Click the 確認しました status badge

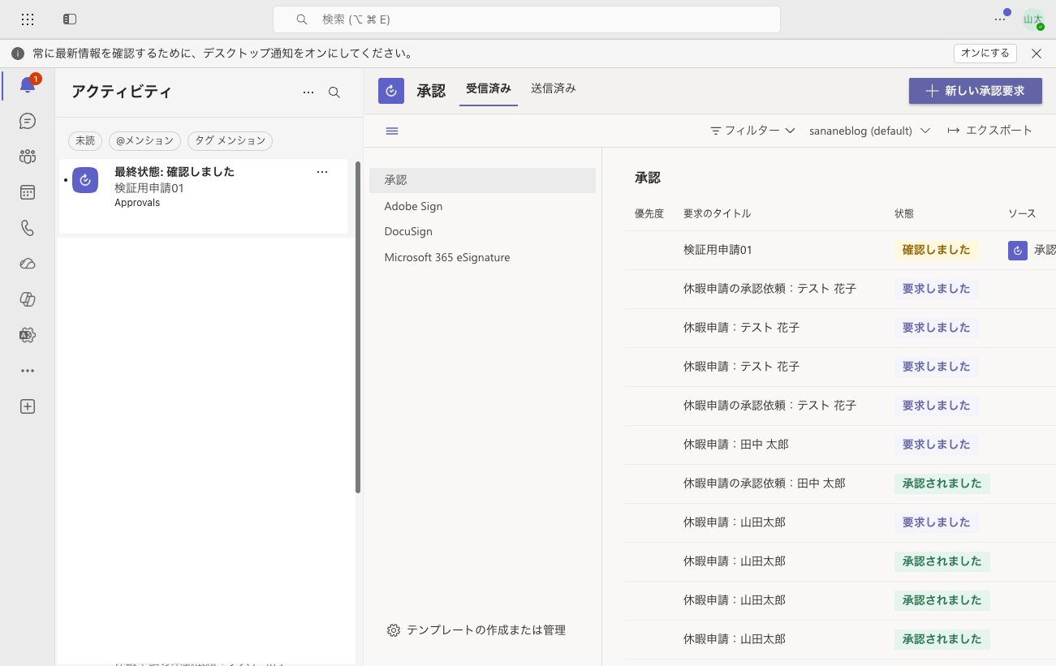(x=936, y=251)
